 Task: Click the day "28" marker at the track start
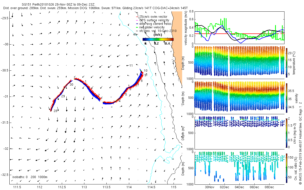(x=55, y=111)
